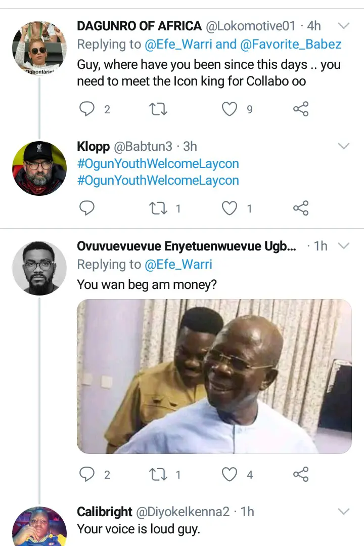
Task: Show options for Calibright's tweet
Action: point(343,512)
